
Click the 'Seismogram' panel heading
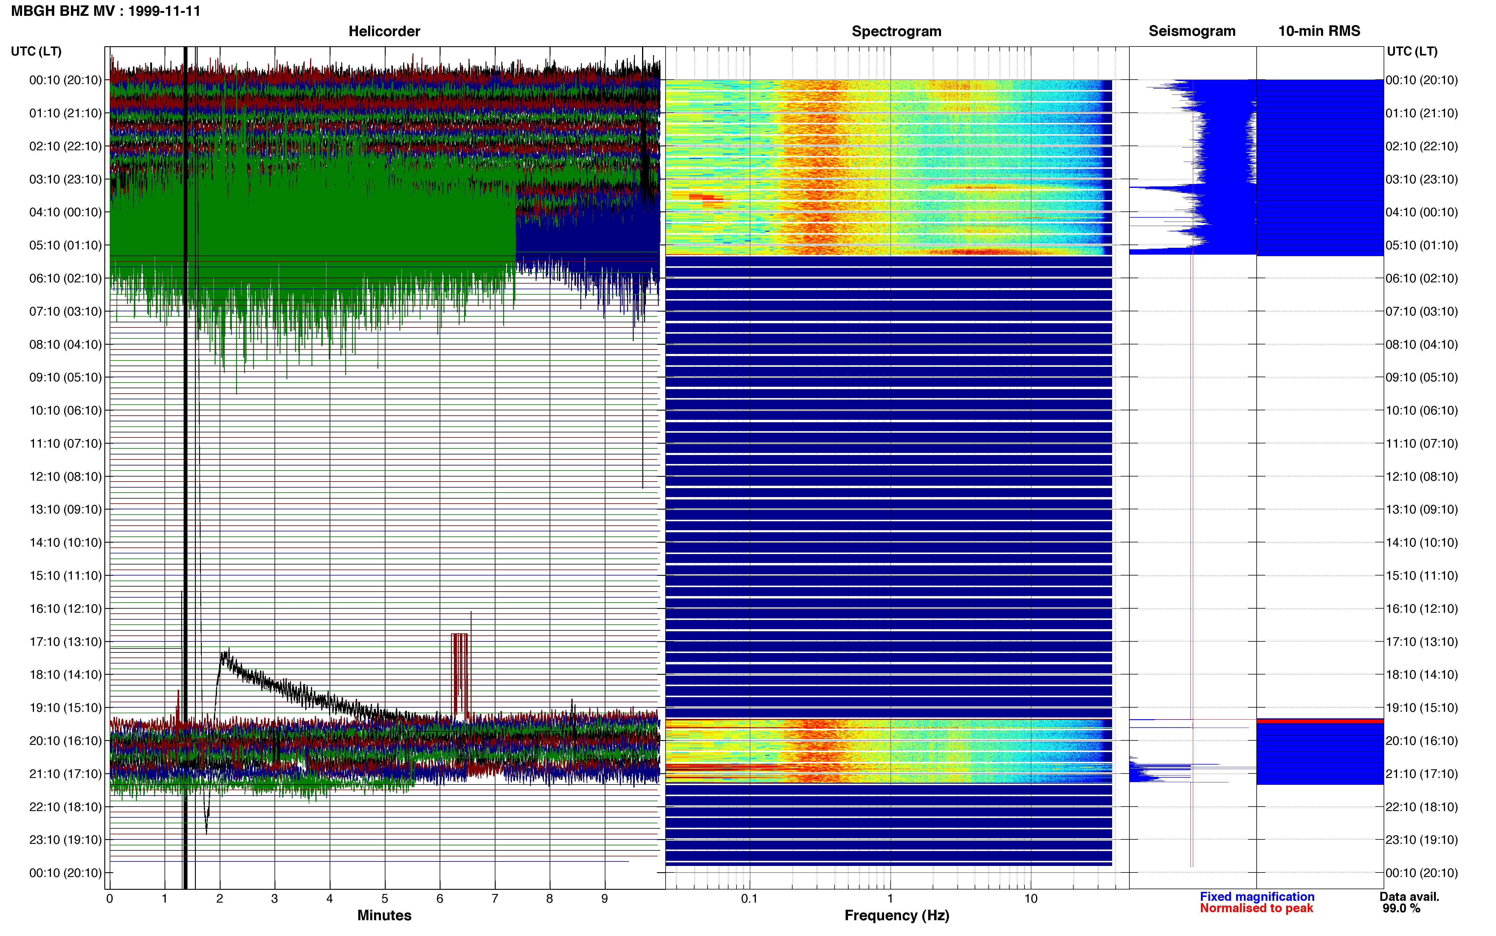(x=1192, y=31)
